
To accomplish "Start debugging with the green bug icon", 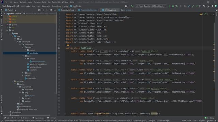I will click(x=173, y=6).
